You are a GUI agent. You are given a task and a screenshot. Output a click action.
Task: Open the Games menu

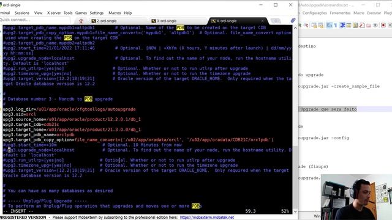(x=81, y=13)
